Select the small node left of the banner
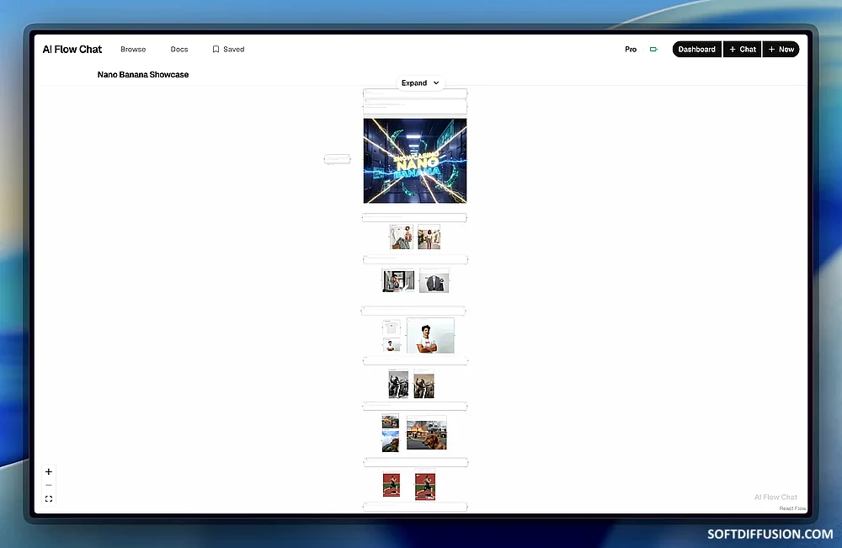The image size is (842, 548). 338,159
